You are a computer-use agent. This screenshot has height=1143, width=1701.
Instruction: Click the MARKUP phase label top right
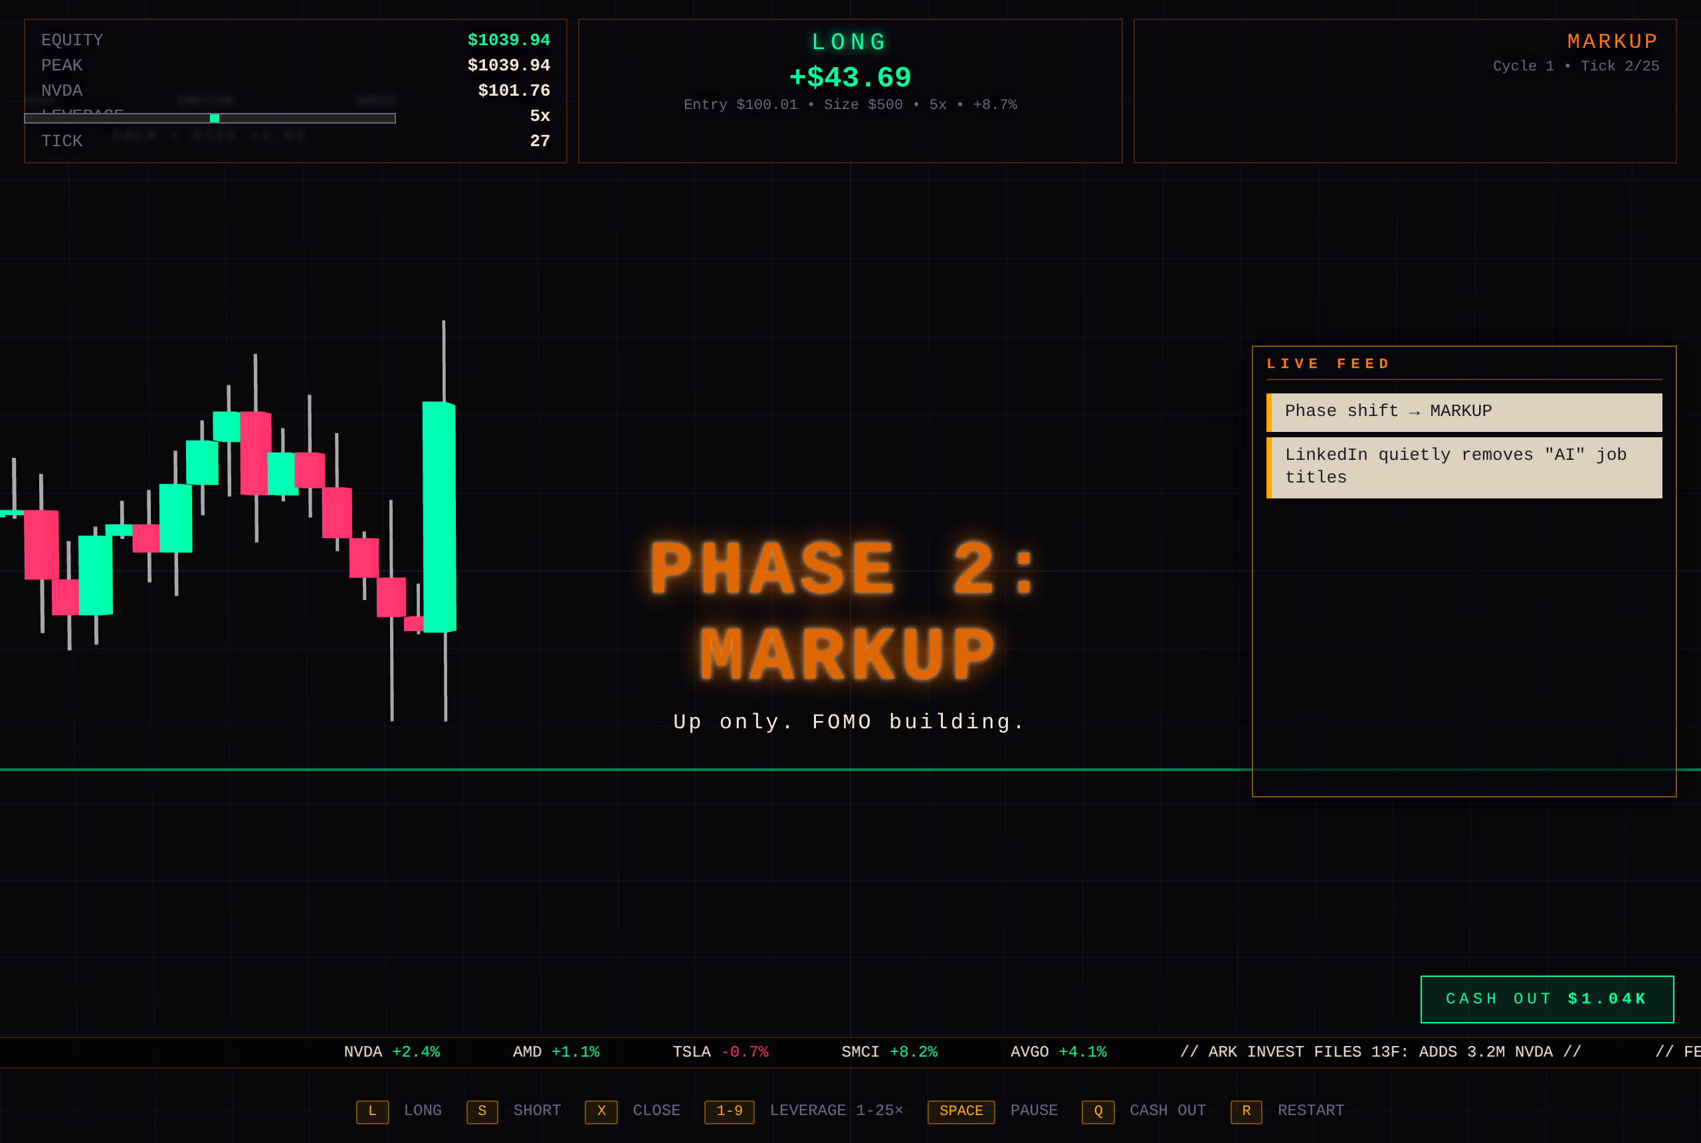click(x=1613, y=42)
